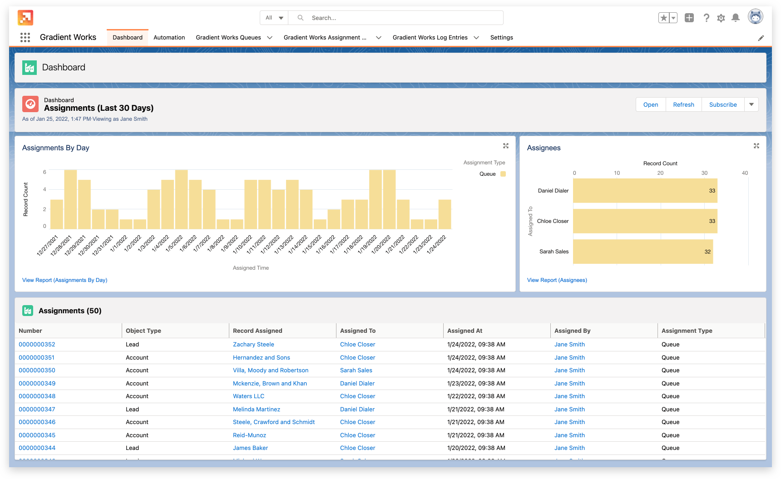The image size is (781, 479).
Task: Click the search magnifier icon
Action: (x=300, y=18)
